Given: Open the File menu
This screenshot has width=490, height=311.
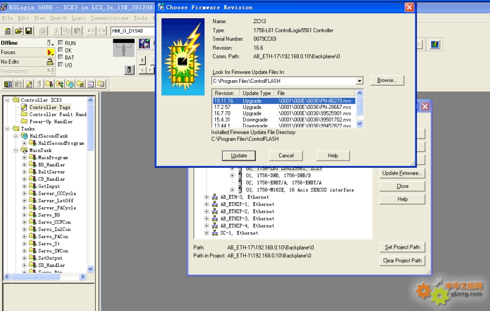Looking at the screenshot, I should pos(7,18).
